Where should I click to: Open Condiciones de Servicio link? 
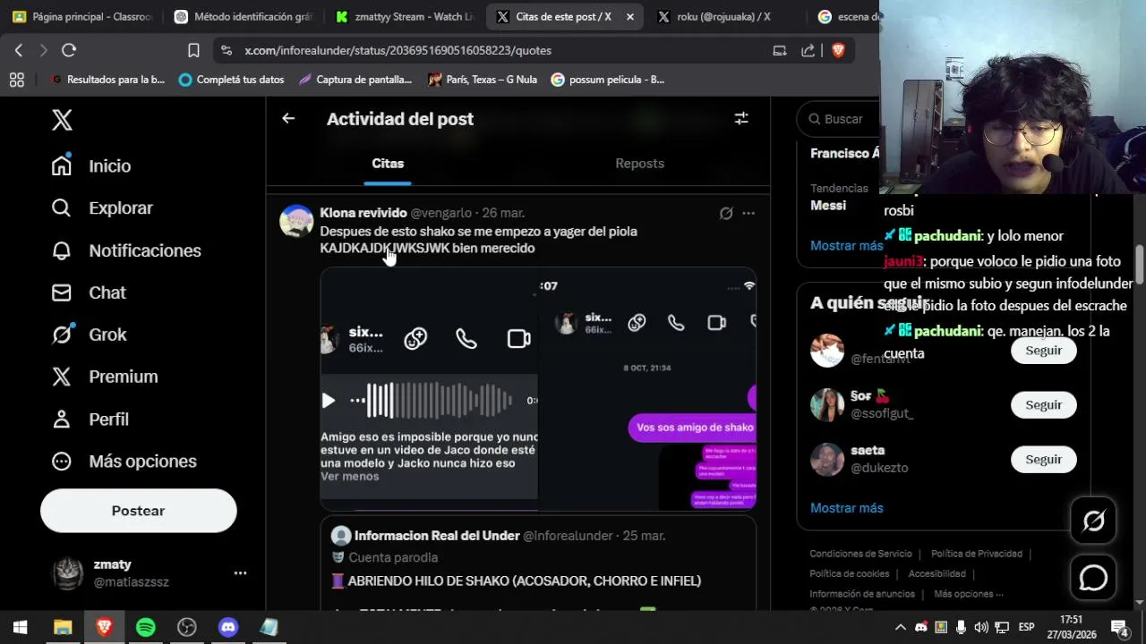(860, 554)
